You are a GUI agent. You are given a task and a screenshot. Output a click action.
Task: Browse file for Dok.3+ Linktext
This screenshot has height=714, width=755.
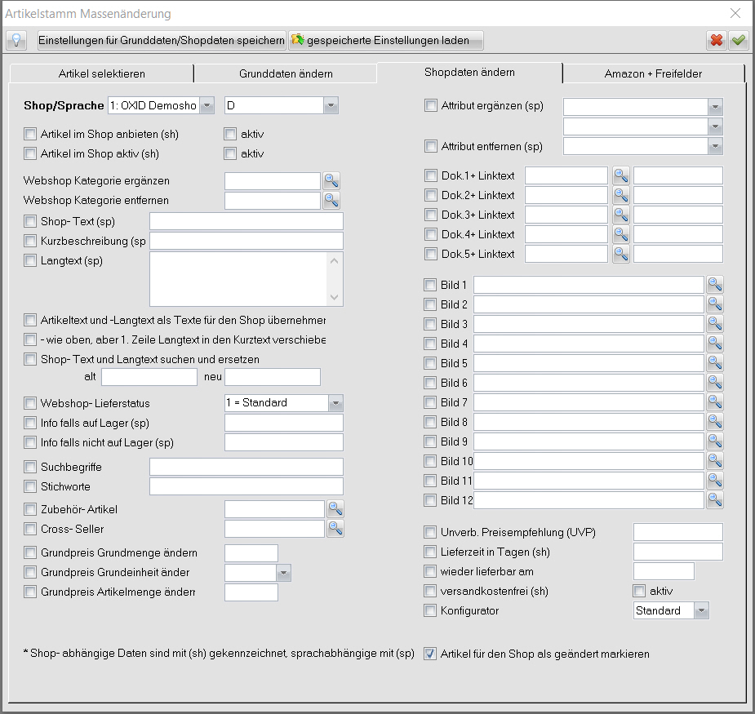(621, 215)
